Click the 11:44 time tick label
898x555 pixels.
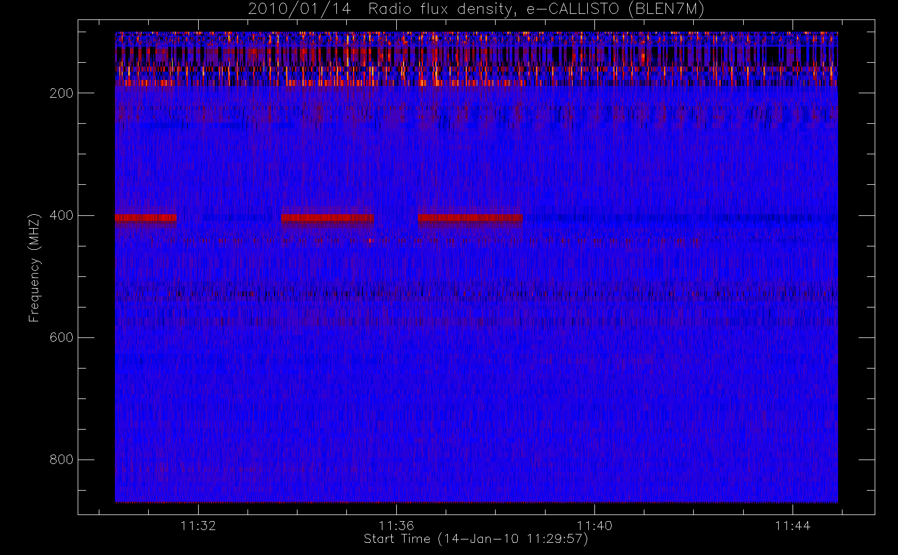click(793, 526)
